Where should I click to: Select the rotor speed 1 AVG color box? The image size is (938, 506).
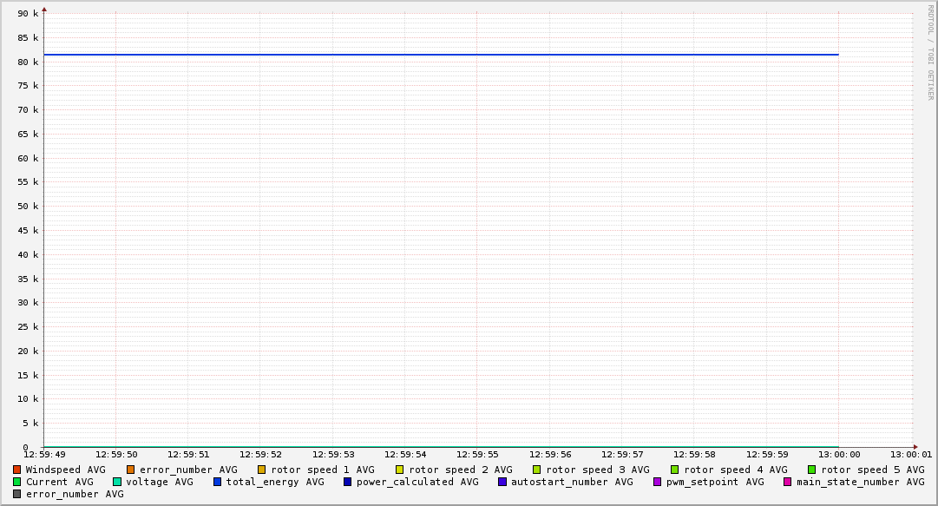[262, 470]
